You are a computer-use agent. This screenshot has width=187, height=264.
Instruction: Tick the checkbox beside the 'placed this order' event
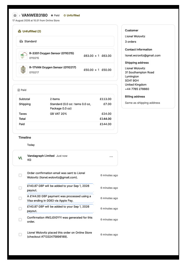[20, 235]
